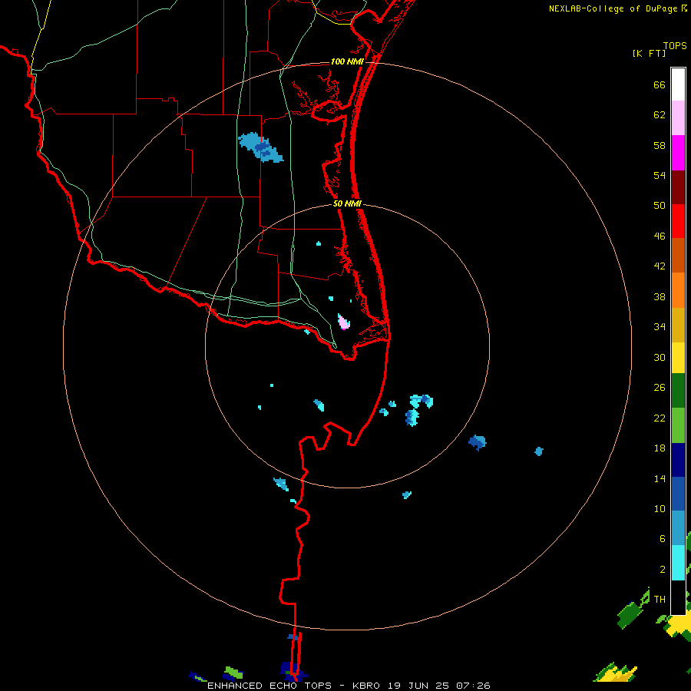Click the "58" legend value
This screenshot has height=691, width=691.
(660, 145)
